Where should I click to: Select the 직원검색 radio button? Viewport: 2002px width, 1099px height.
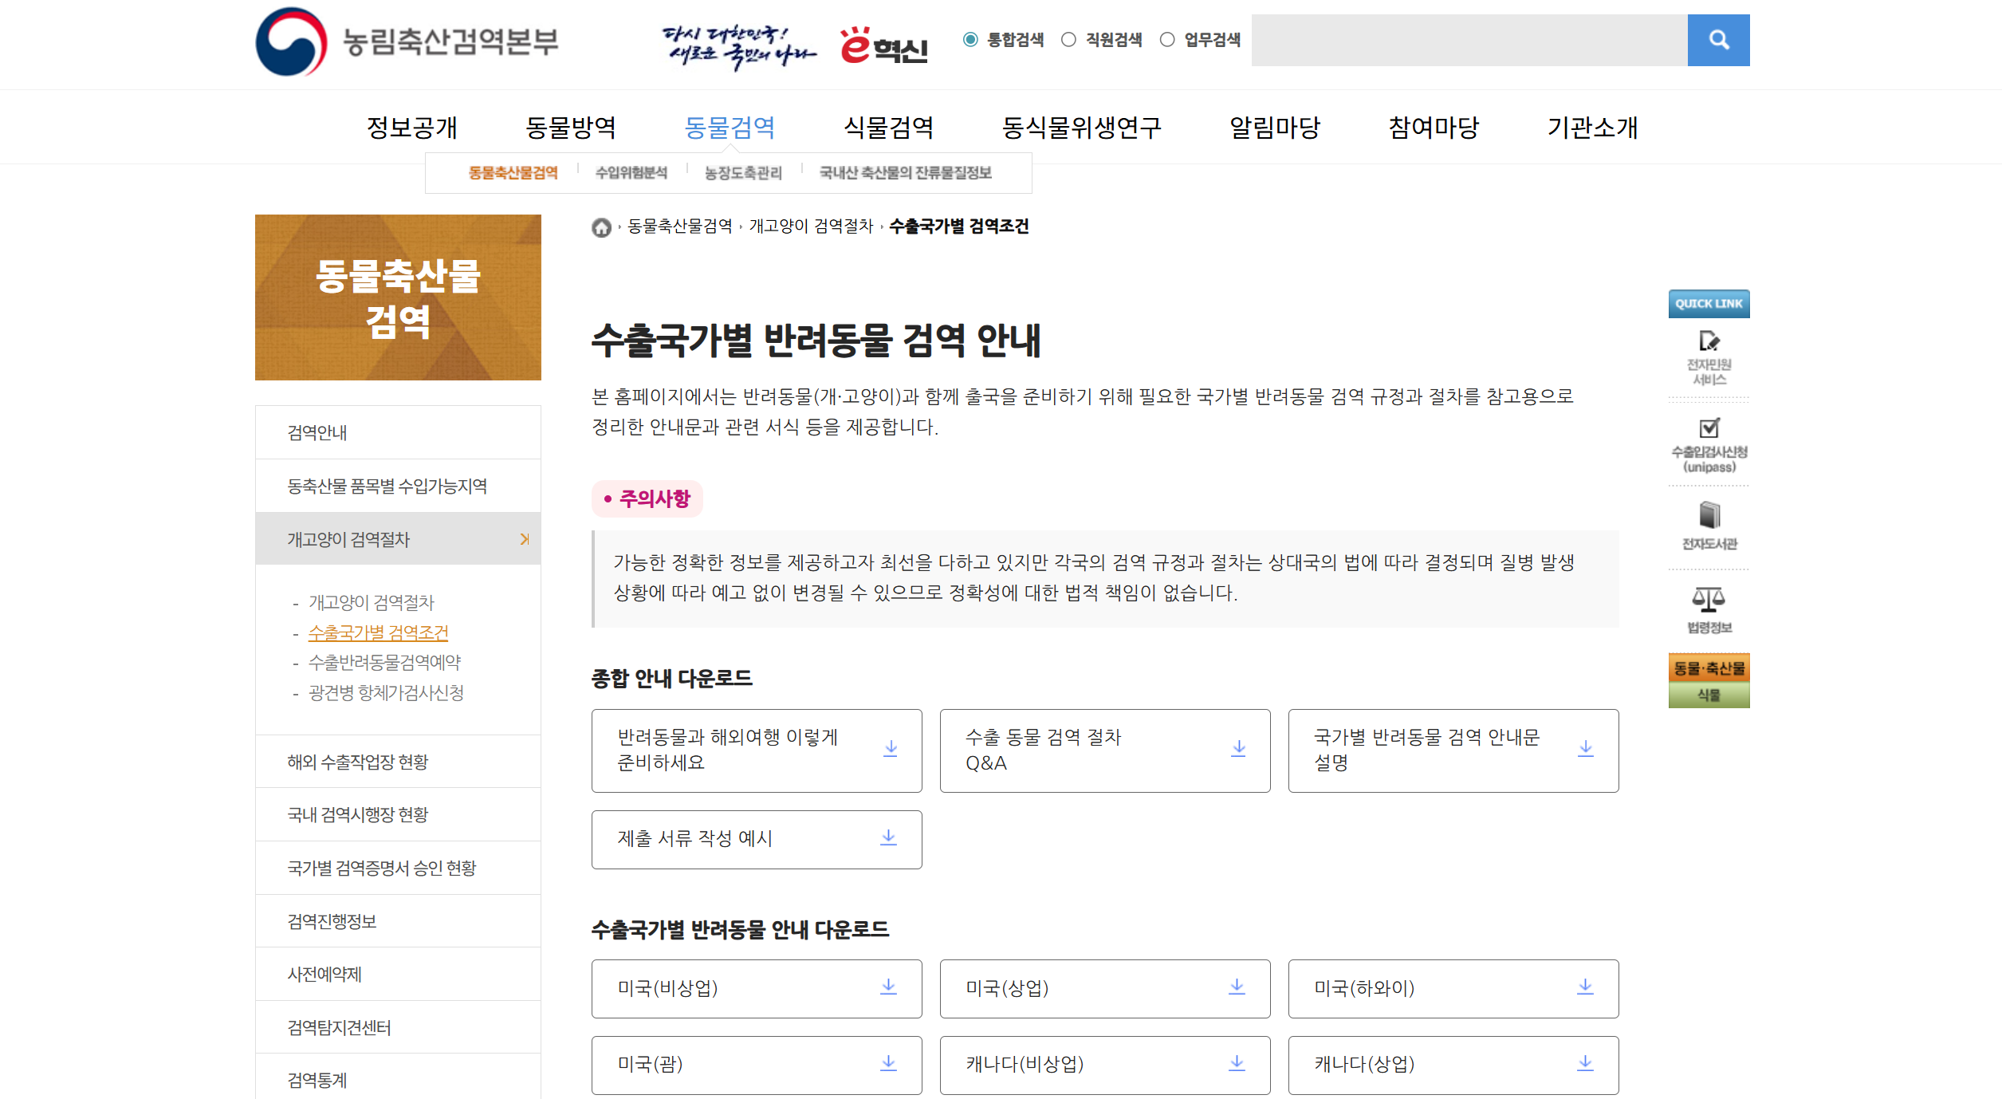point(1068,40)
